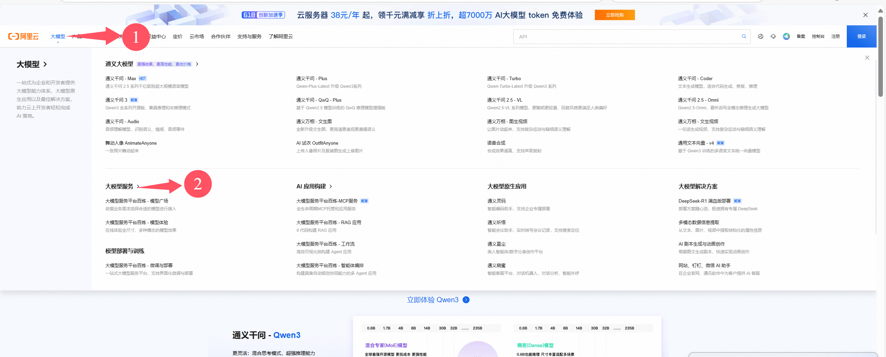Click the 立即抢购 orange button

click(x=615, y=15)
